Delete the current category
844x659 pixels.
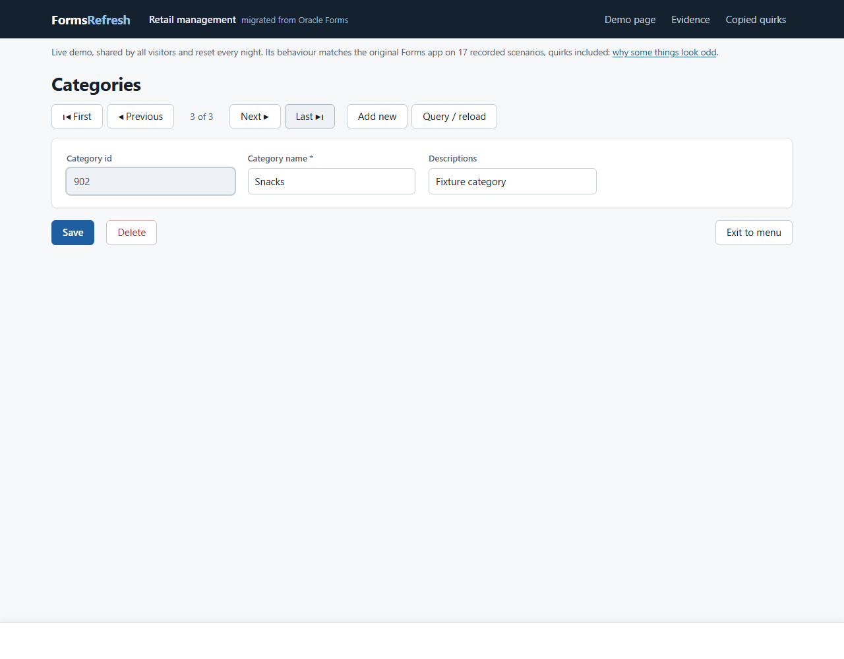point(132,233)
